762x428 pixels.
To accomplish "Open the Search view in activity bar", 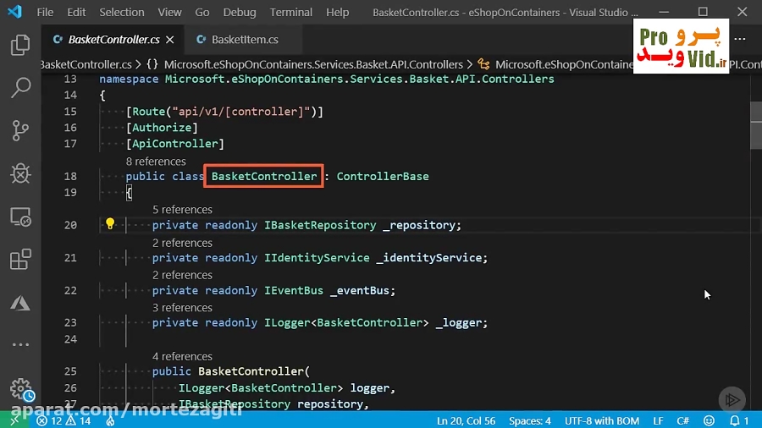I will [20, 88].
